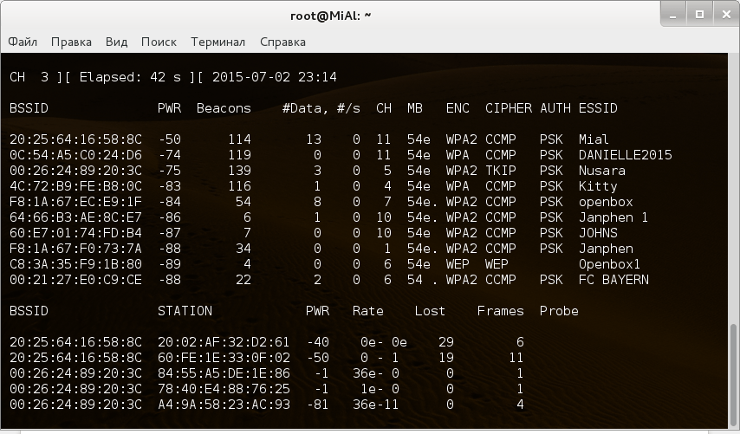Viewport: 740px width, 434px height.
Task: Click the Openbox1 WEP network name
Action: click(x=609, y=264)
